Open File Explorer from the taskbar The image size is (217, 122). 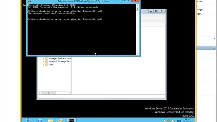coord(51,120)
